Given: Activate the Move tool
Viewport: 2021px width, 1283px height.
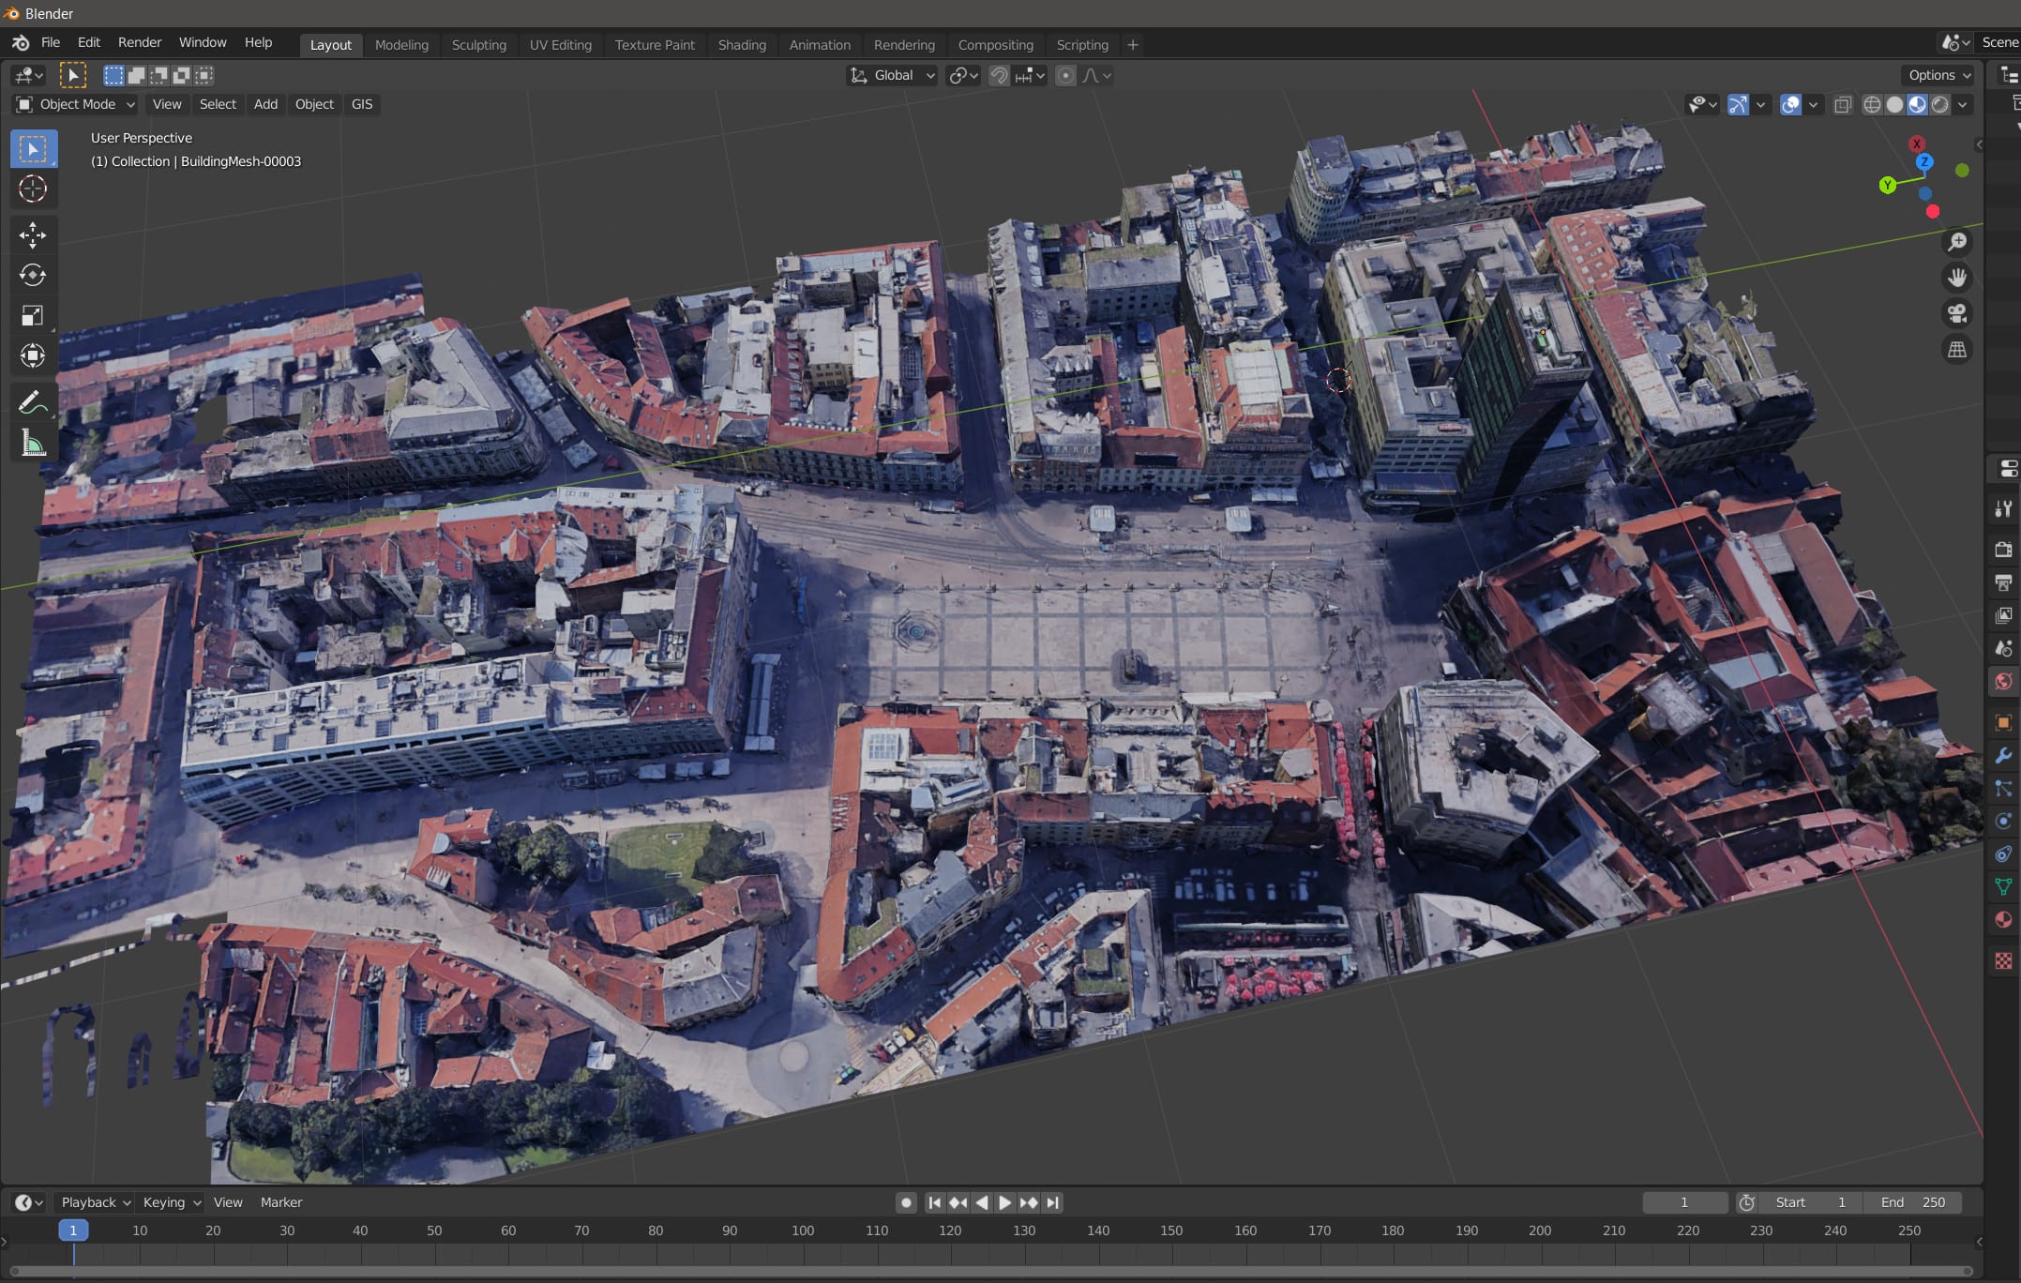Looking at the screenshot, I should point(33,234).
